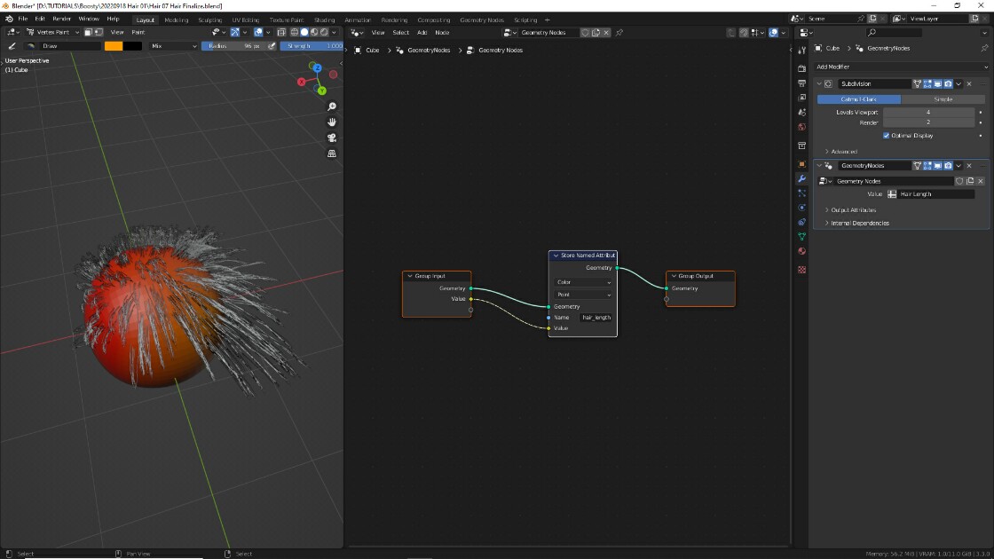Toggle Subdivision modifier viewport display
The height and width of the screenshot is (559, 994).
(937, 83)
